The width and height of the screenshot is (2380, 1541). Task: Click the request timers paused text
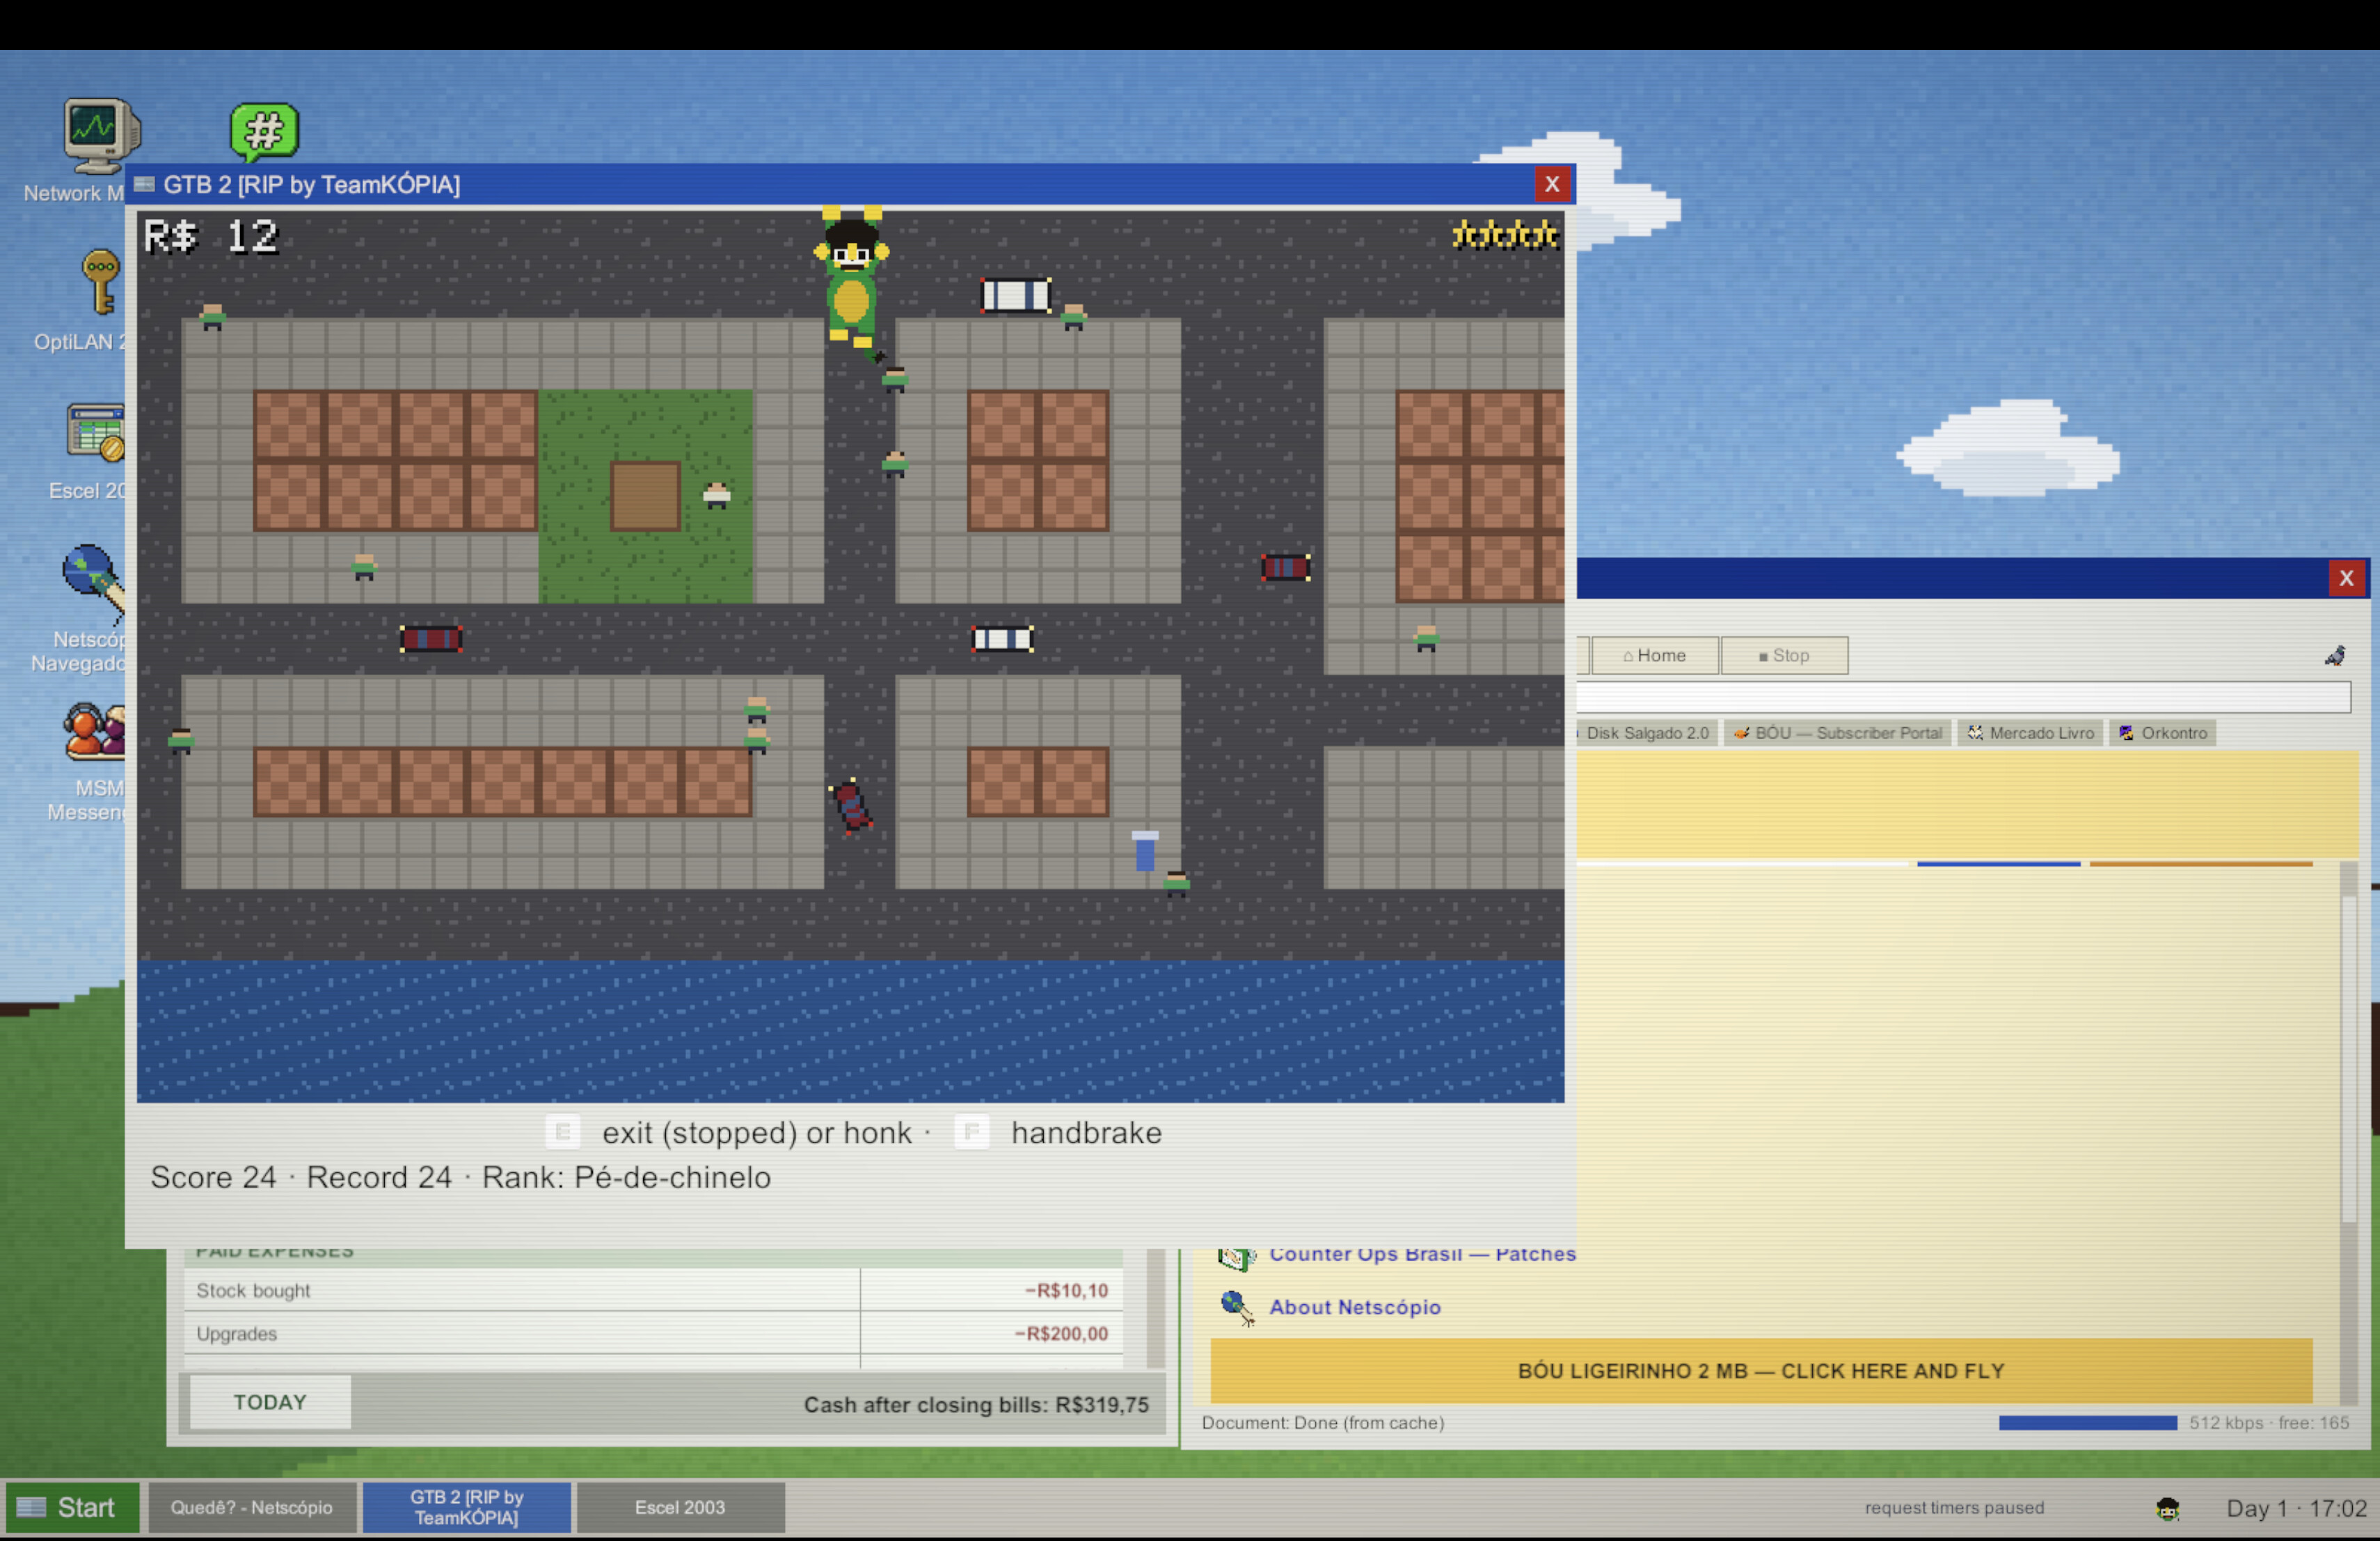pos(1954,1507)
